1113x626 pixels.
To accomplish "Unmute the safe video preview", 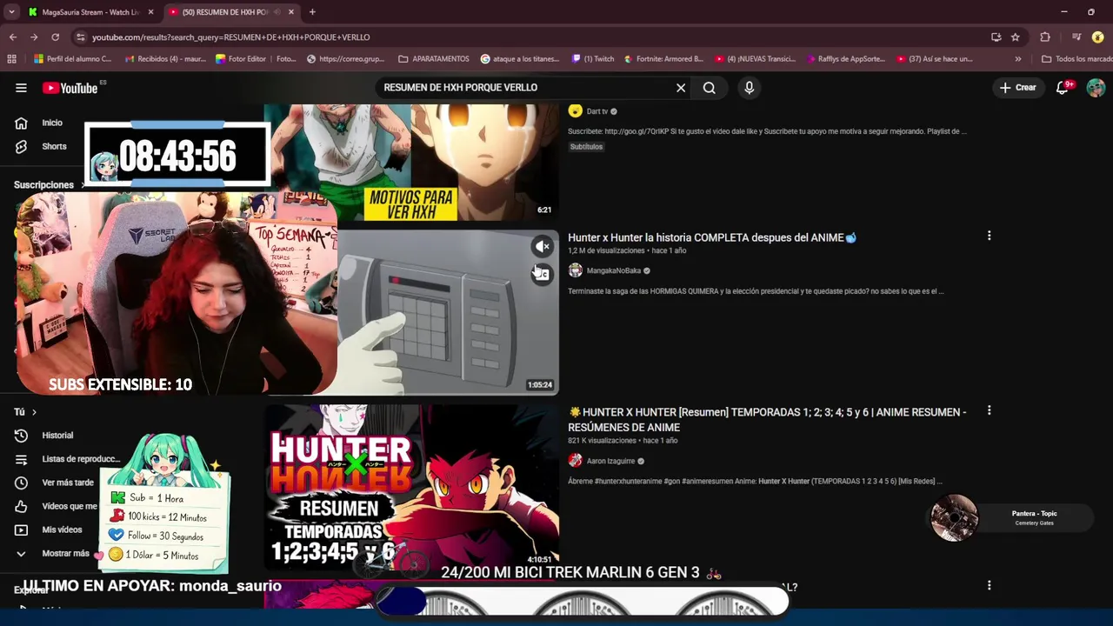I will tap(542, 247).
